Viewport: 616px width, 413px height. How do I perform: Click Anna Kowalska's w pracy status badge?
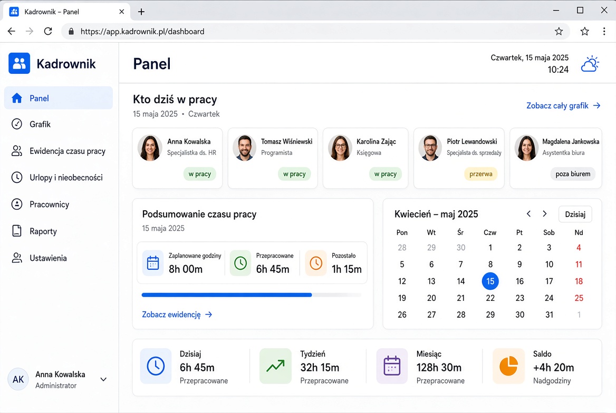(x=199, y=174)
